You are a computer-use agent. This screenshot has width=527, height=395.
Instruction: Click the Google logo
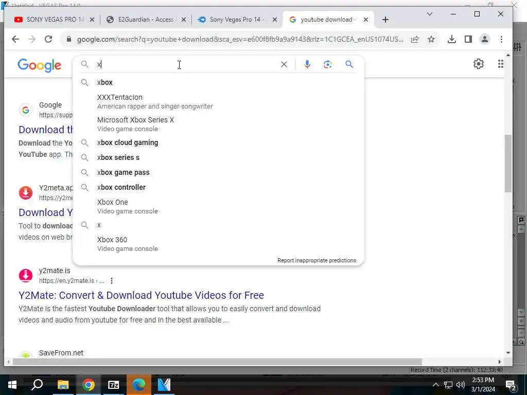[x=39, y=65]
